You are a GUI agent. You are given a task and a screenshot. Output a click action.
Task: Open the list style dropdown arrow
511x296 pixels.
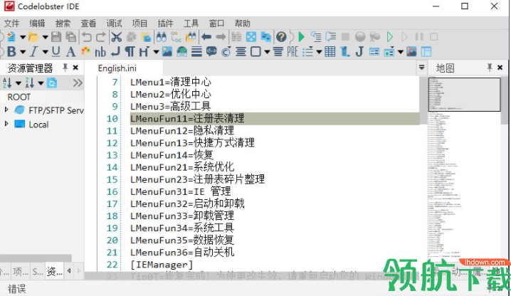pos(319,52)
